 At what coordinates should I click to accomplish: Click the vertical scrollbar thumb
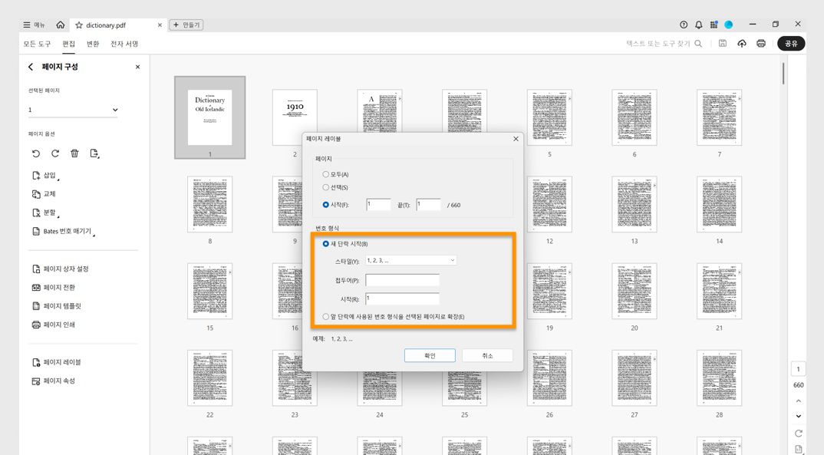click(x=783, y=74)
